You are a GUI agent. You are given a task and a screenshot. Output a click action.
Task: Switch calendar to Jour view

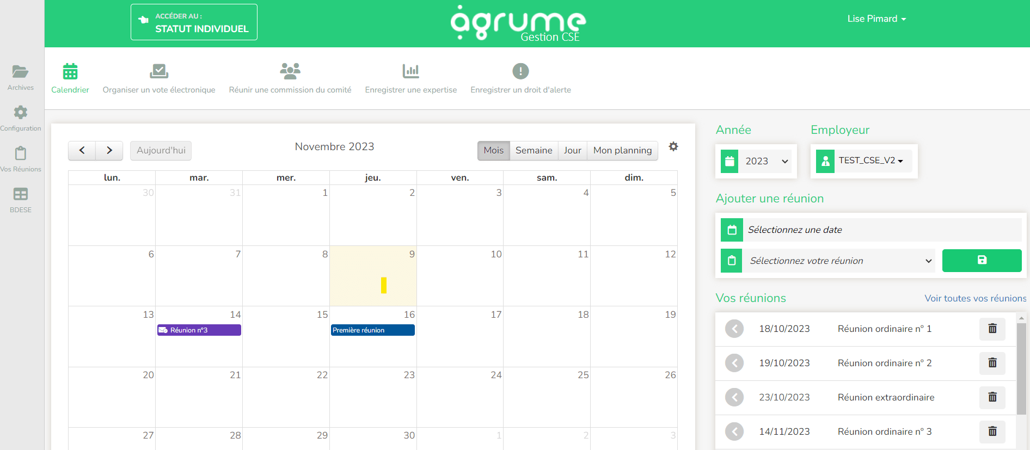572,151
